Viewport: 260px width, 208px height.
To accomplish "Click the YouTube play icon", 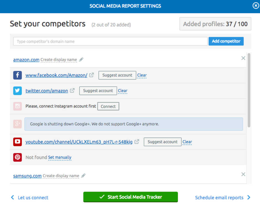I will (17, 142).
